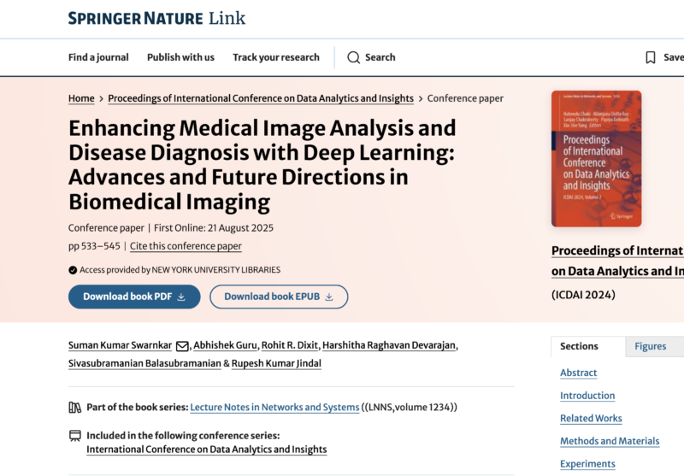Open the Proceedings book title link in sidebar
Image resolution: width=684 pixels, height=476 pixels.
tap(617, 261)
